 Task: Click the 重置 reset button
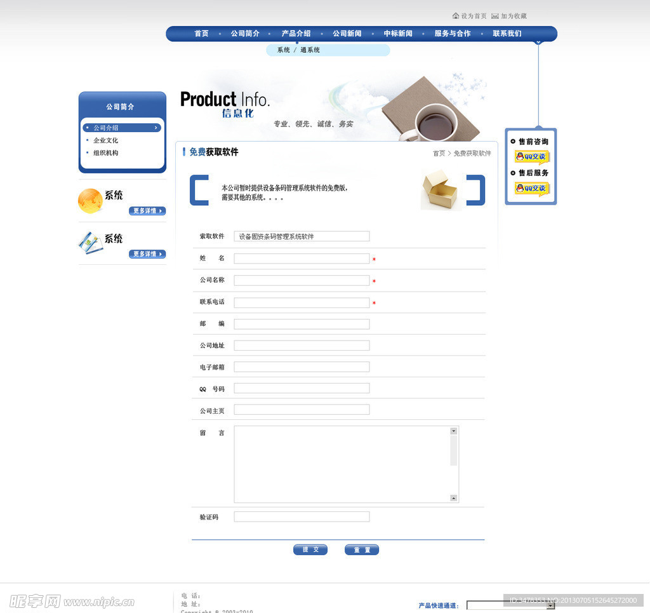pos(362,549)
